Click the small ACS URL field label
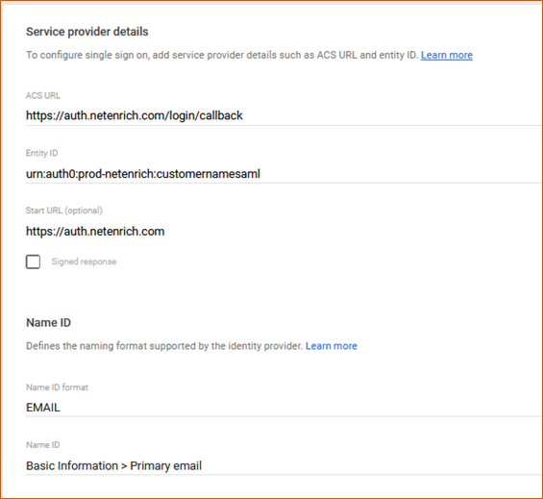 pyautogui.click(x=43, y=95)
